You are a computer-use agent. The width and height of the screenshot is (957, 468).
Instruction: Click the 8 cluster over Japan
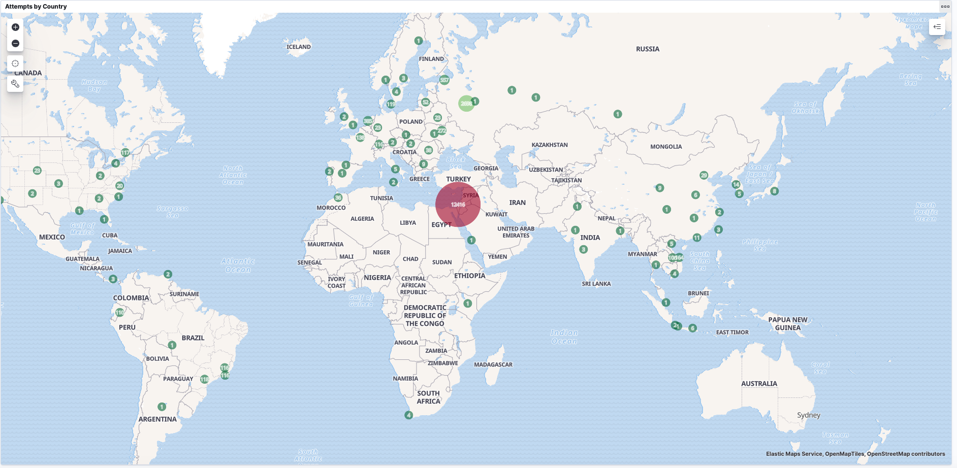(x=774, y=191)
